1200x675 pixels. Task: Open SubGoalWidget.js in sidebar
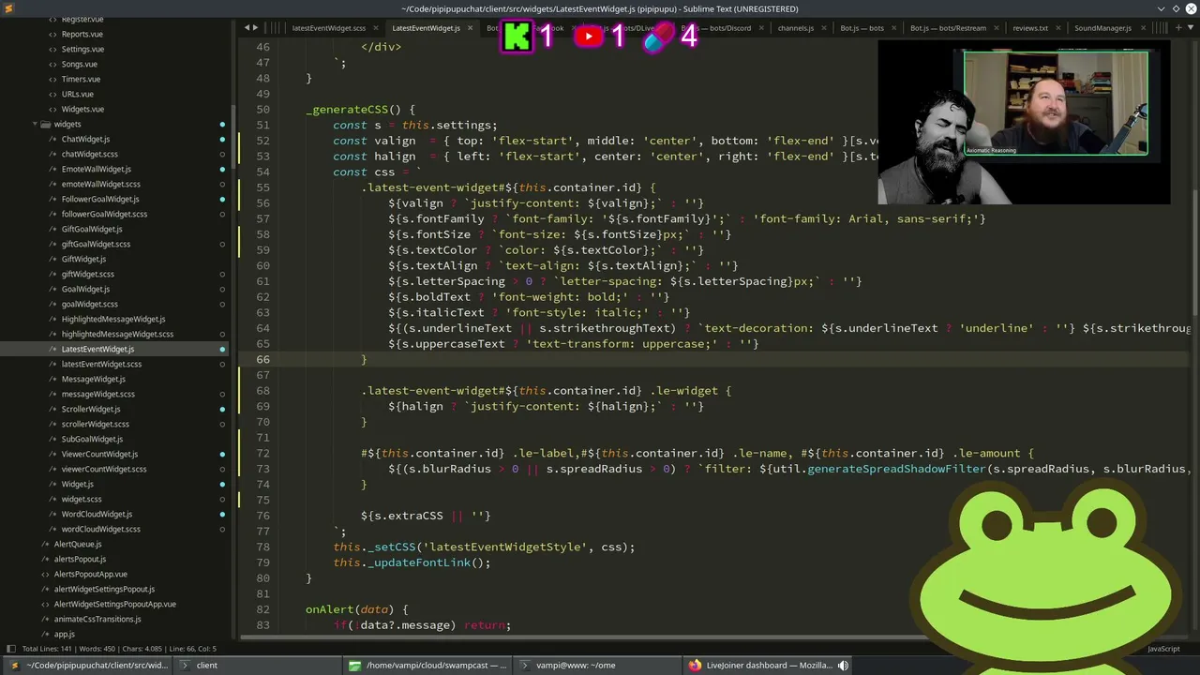pos(92,439)
